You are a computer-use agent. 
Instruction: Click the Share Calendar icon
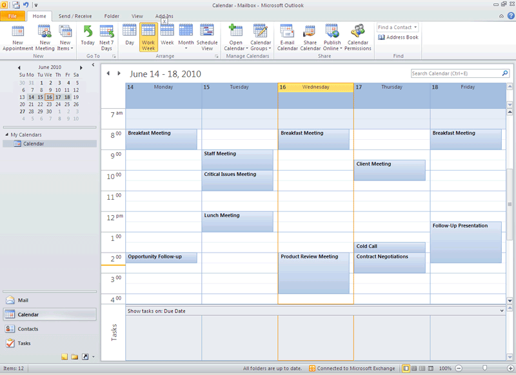point(310,37)
